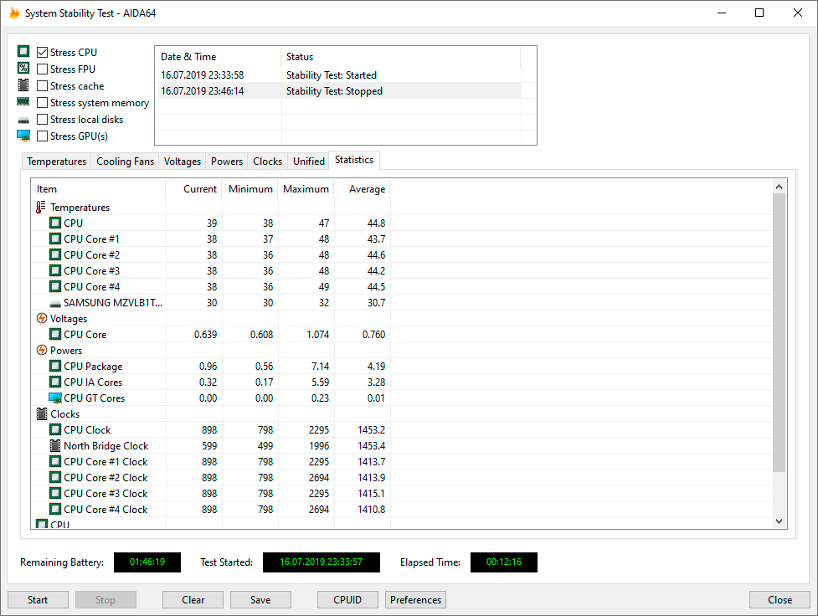
Task: Open the Powers tab
Action: [x=226, y=162]
